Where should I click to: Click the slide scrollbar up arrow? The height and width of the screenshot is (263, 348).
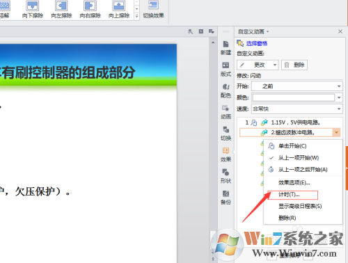pyautogui.click(x=213, y=42)
